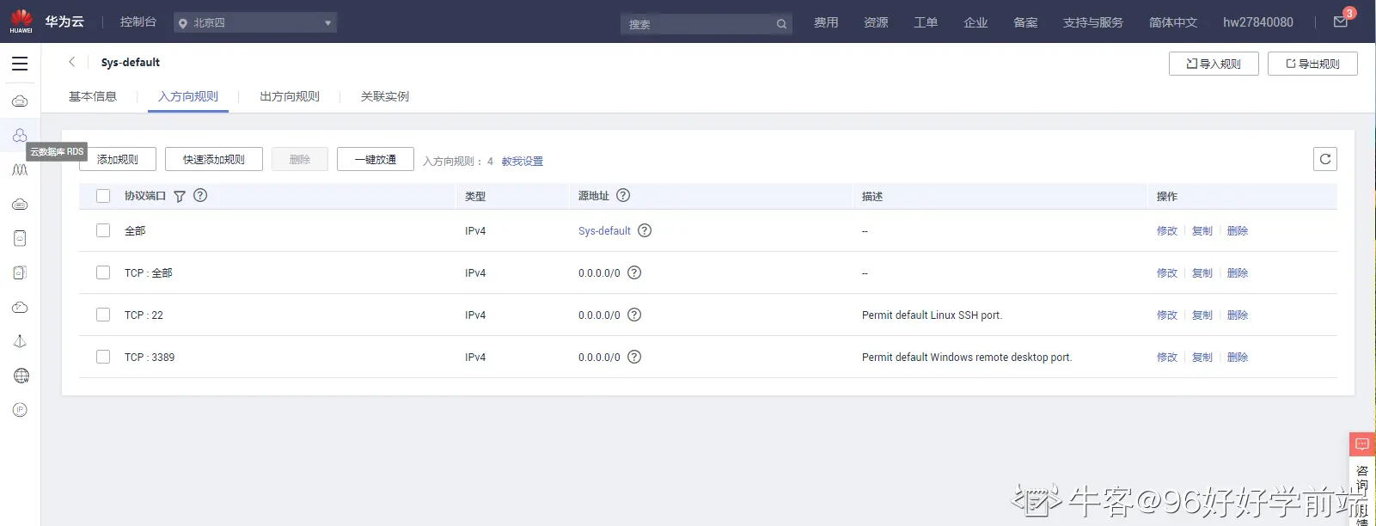The image size is (1376, 526).
Task: Click the Permit default Windows remote desktop description
Action: [x=967, y=358]
